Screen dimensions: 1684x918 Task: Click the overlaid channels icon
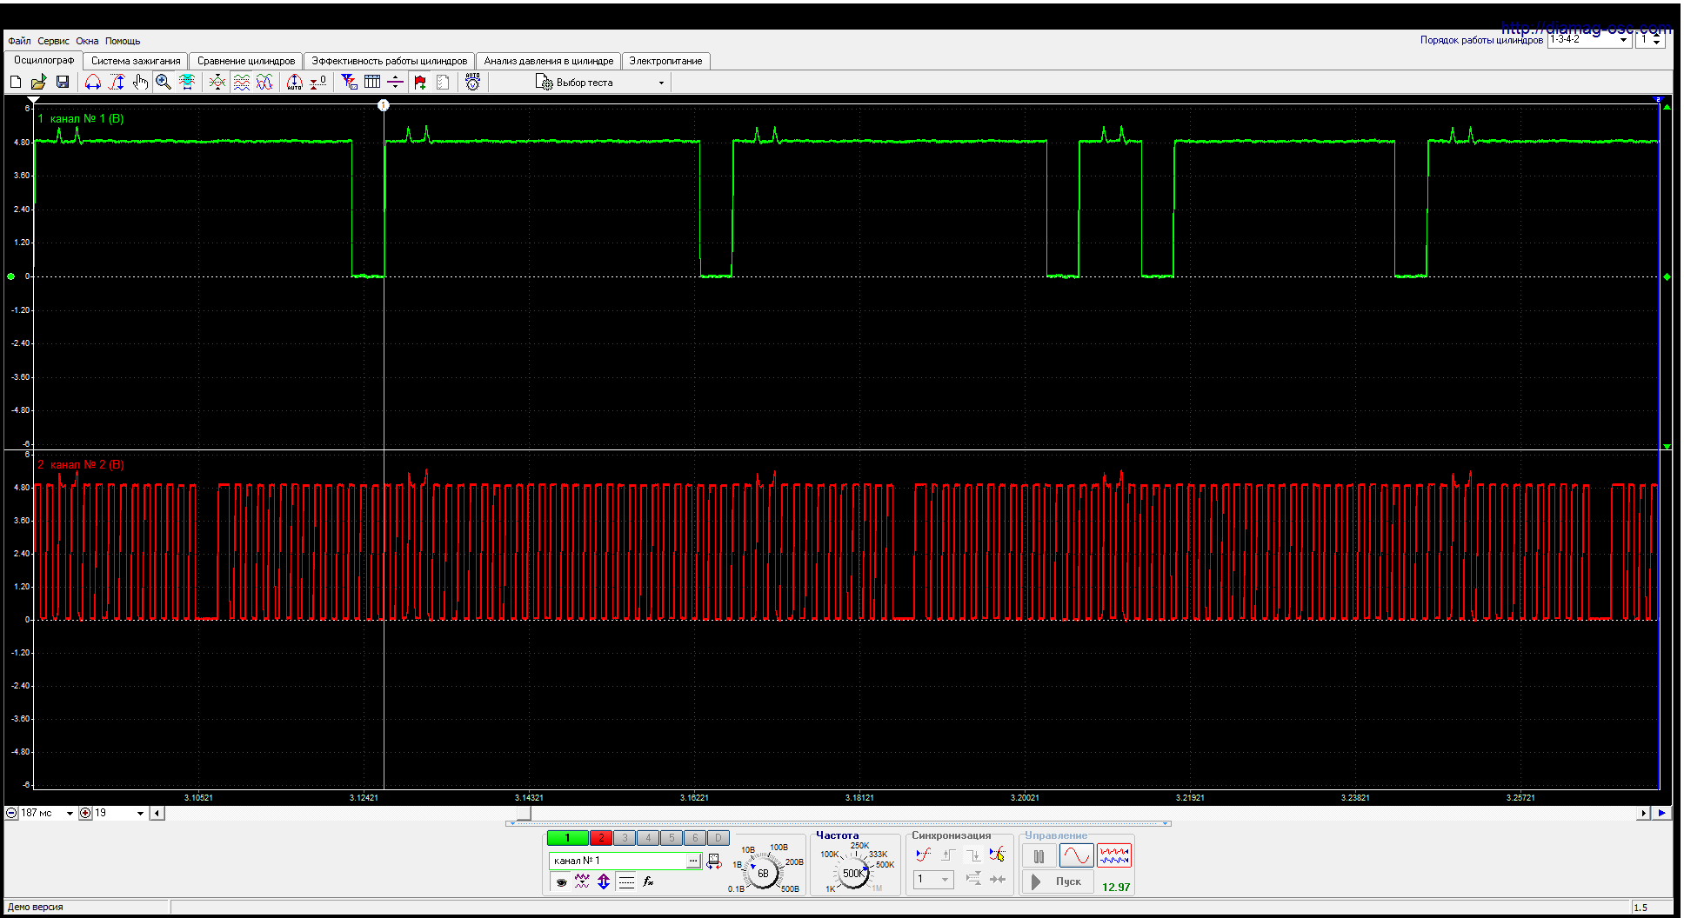217,82
